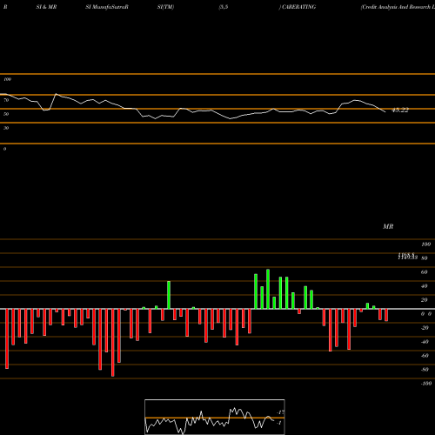Viewport: 435px width, 435px height.
Task: Click the -60 label on MR axis
Action: coord(425,356)
